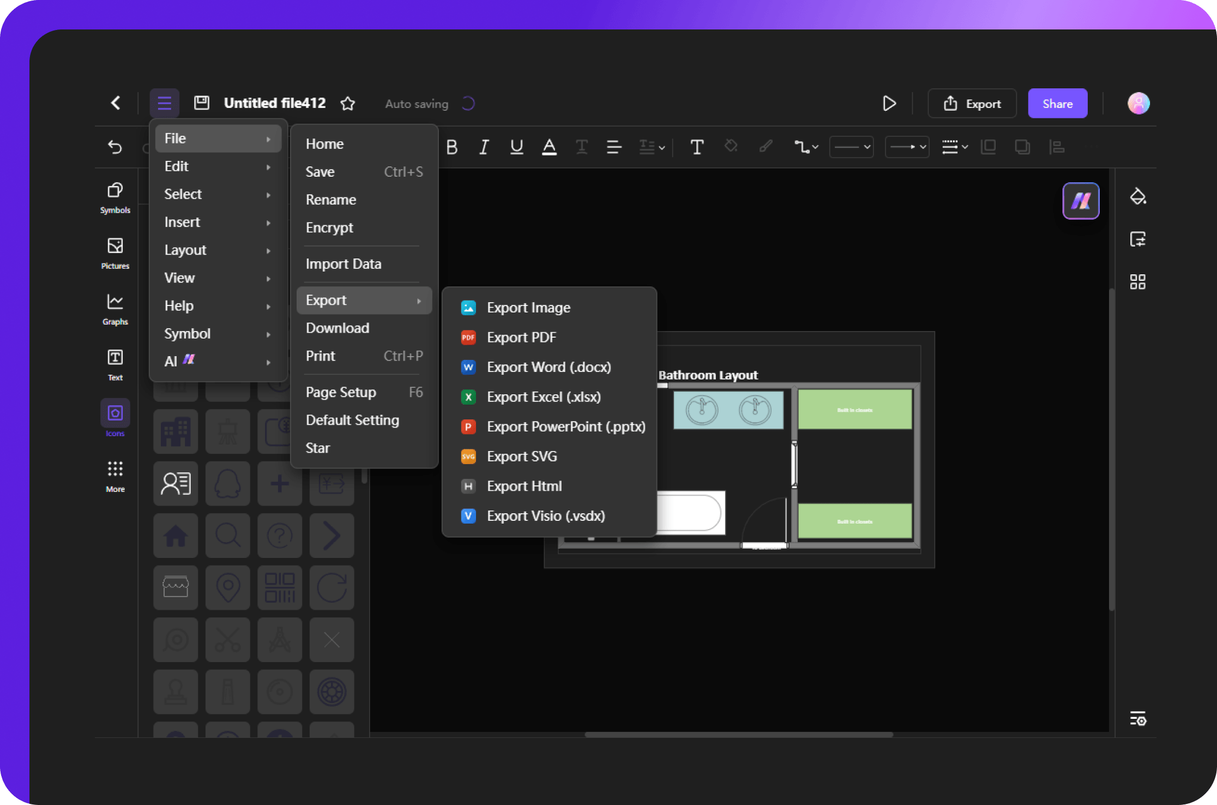Expand the Edit menu

(x=218, y=166)
